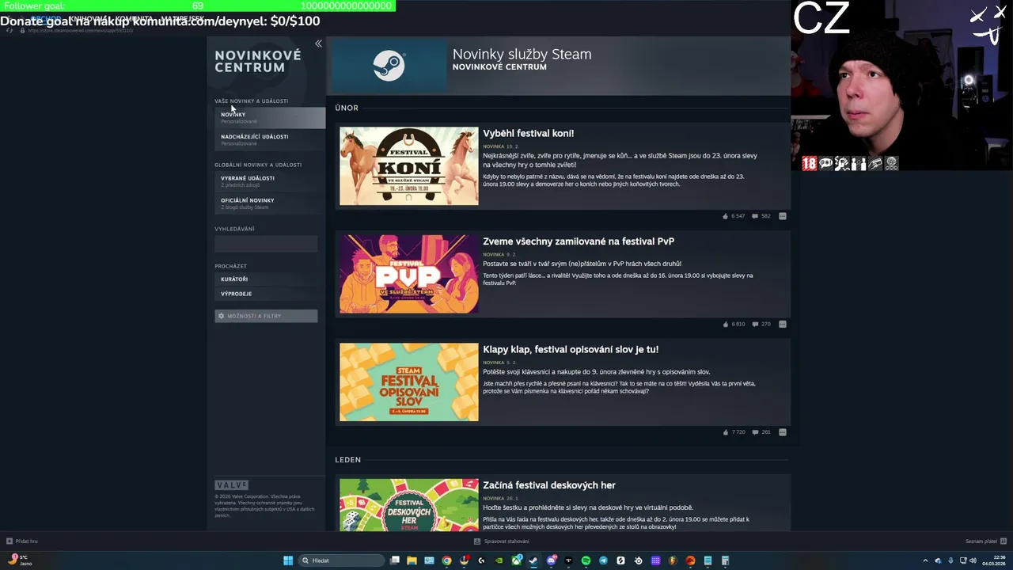Click the NOVINKA 19. 2. date label
This screenshot has width=1013, height=570.
coord(501,146)
